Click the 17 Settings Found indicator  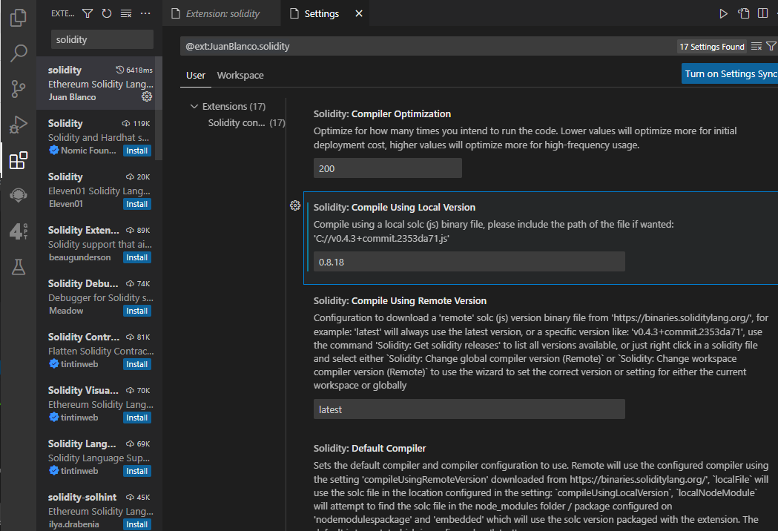tap(712, 47)
